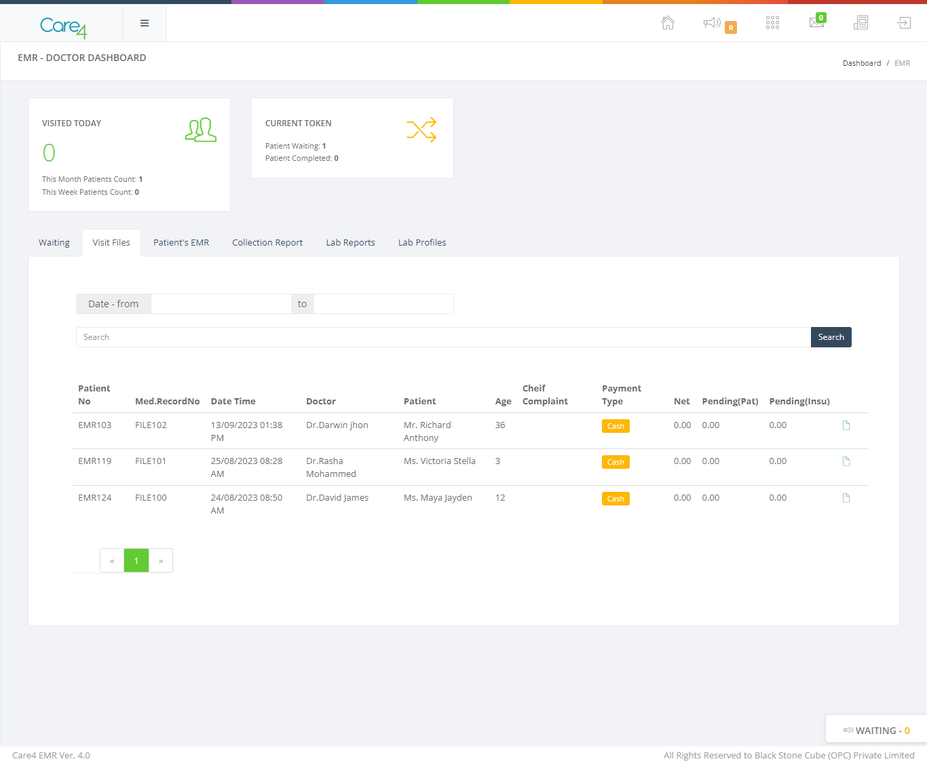The height and width of the screenshot is (770, 927).
Task: Open the Patient's EMR tab
Action: tap(181, 243)
